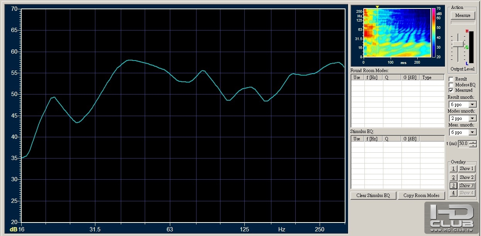Click the 70 level axis label
This screenshot has height=236, width=481.
coord(14,9)
